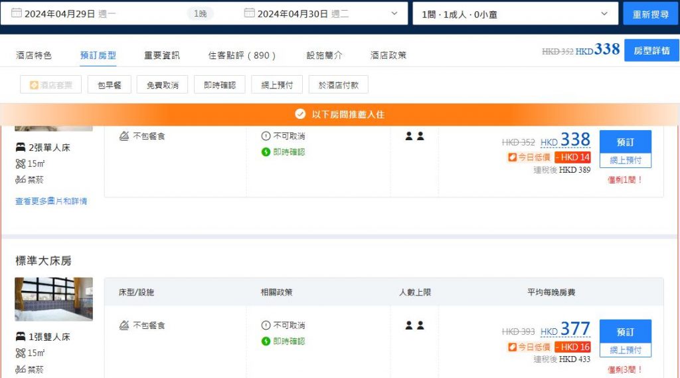Click the no-meal icon in the Standard Double Room row
The width and height of the screenshot is (680, 378).
(124, 326)
